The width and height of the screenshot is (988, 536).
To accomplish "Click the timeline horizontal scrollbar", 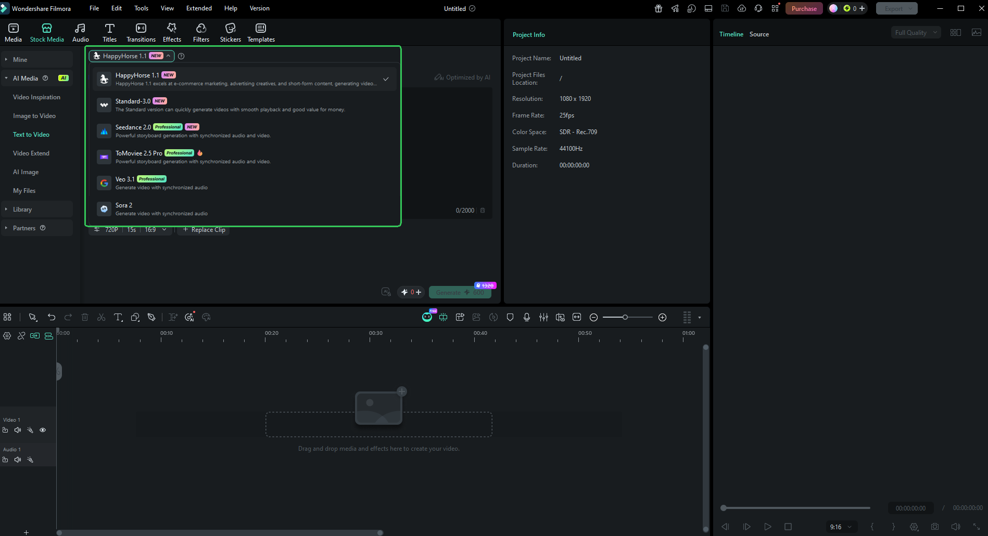I will tap(220, 533).
